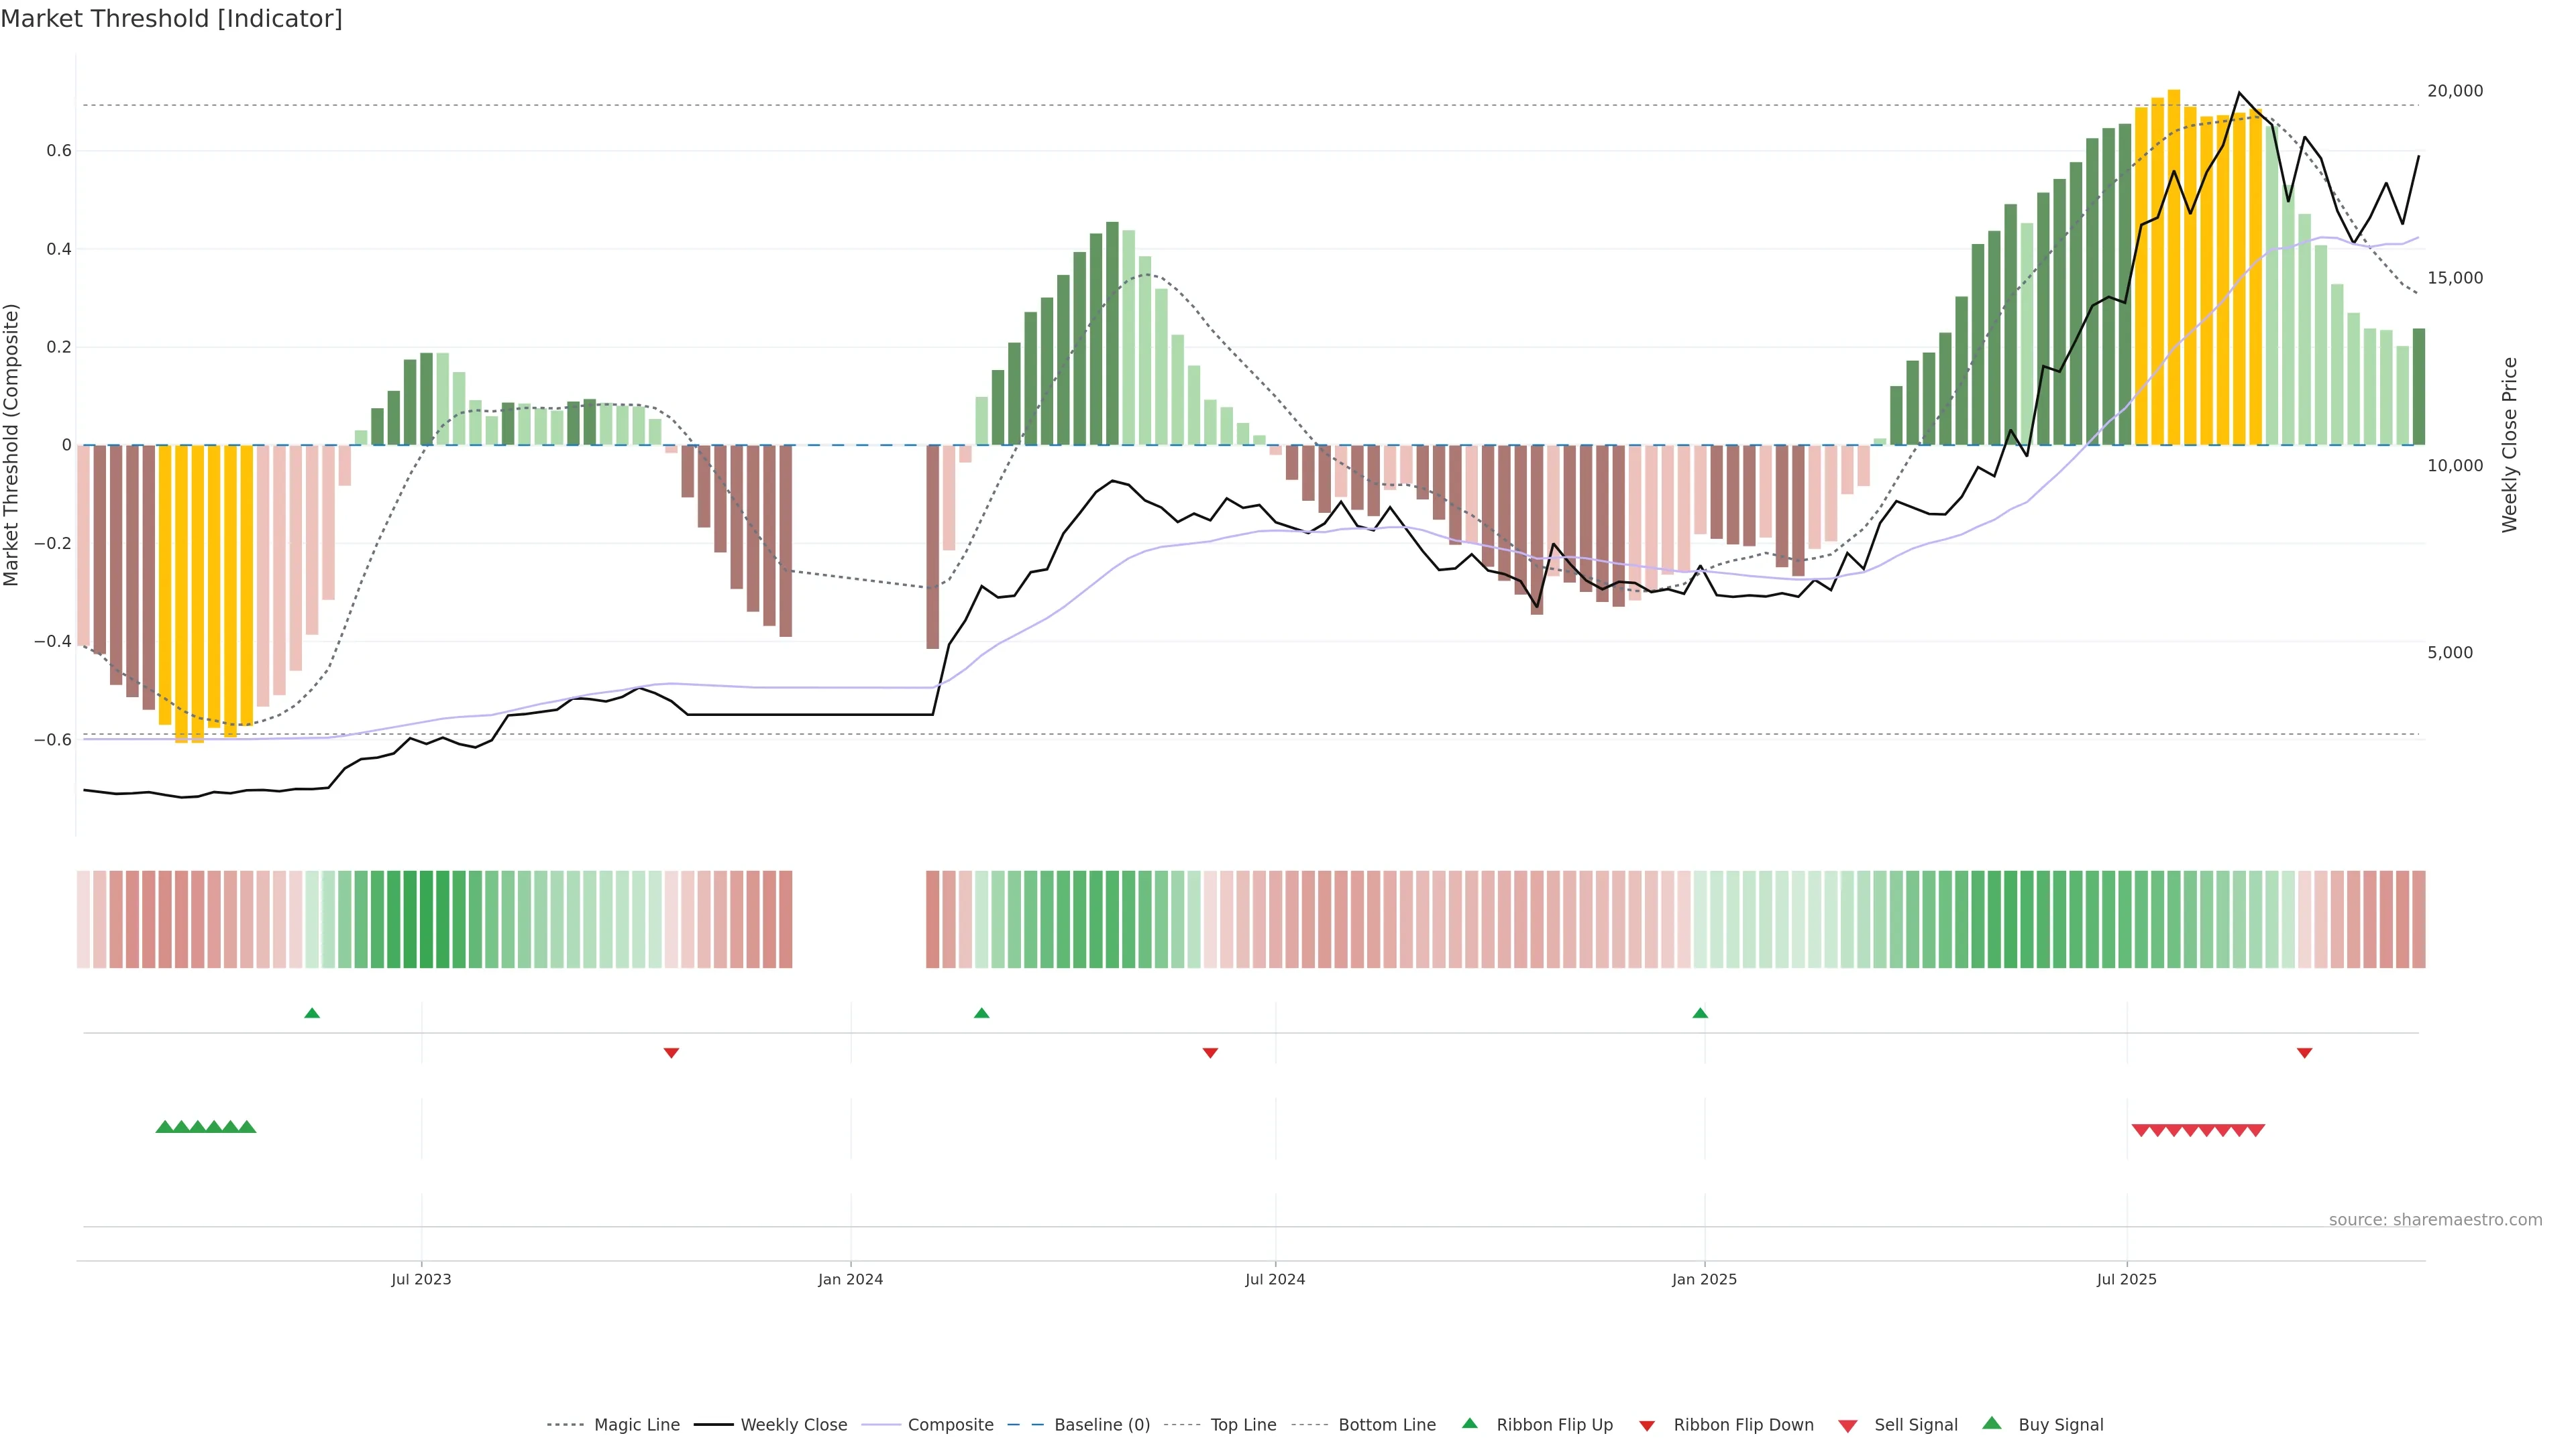Toggle the Composite legend entry
Screen dimensions: 2576x1448
[950, 1425]
